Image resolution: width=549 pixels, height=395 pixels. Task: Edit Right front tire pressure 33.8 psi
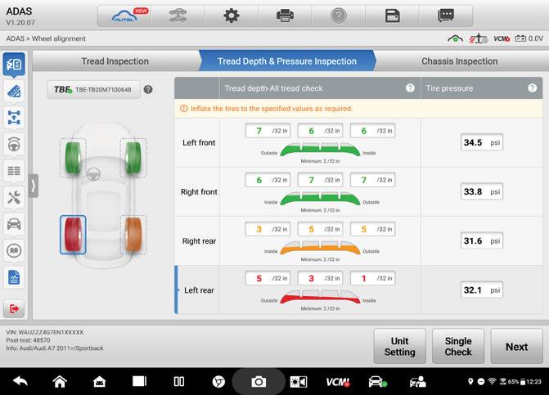[x=482, y=191]
